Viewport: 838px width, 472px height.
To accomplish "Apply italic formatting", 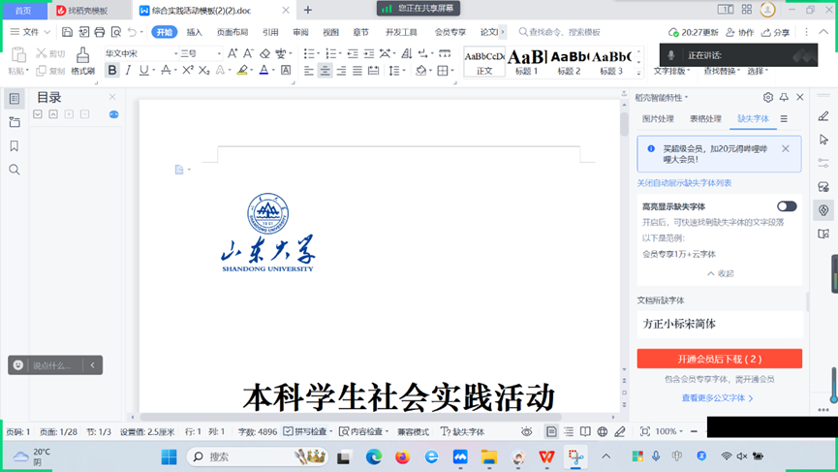I will (x=128, y=70).
